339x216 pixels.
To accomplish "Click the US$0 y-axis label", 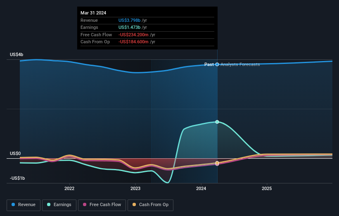I will (x=15, y=153).
